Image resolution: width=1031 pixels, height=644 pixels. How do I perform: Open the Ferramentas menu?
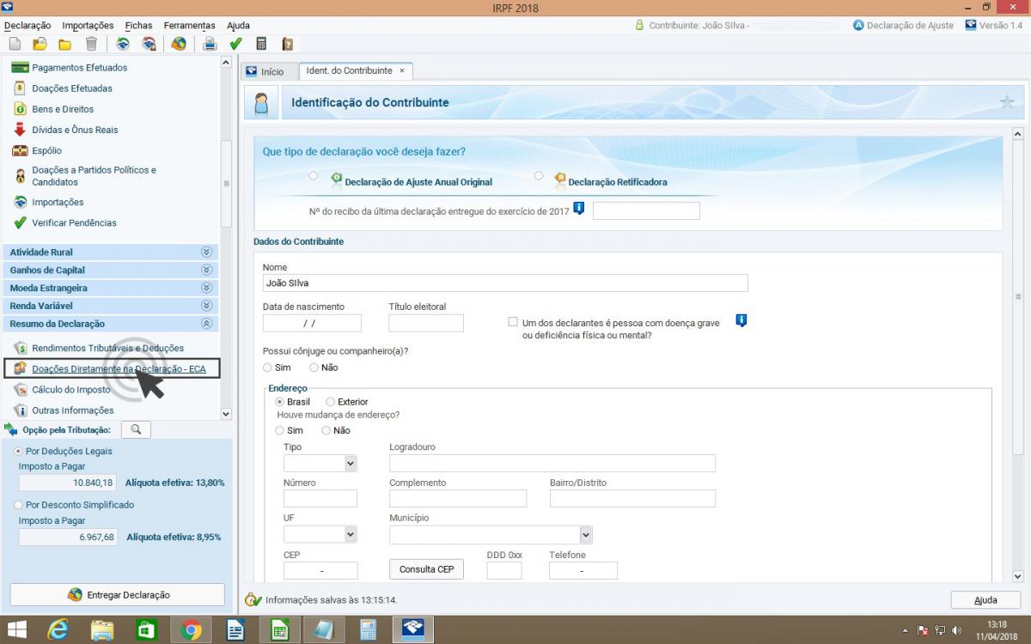[x=189, y=26]
